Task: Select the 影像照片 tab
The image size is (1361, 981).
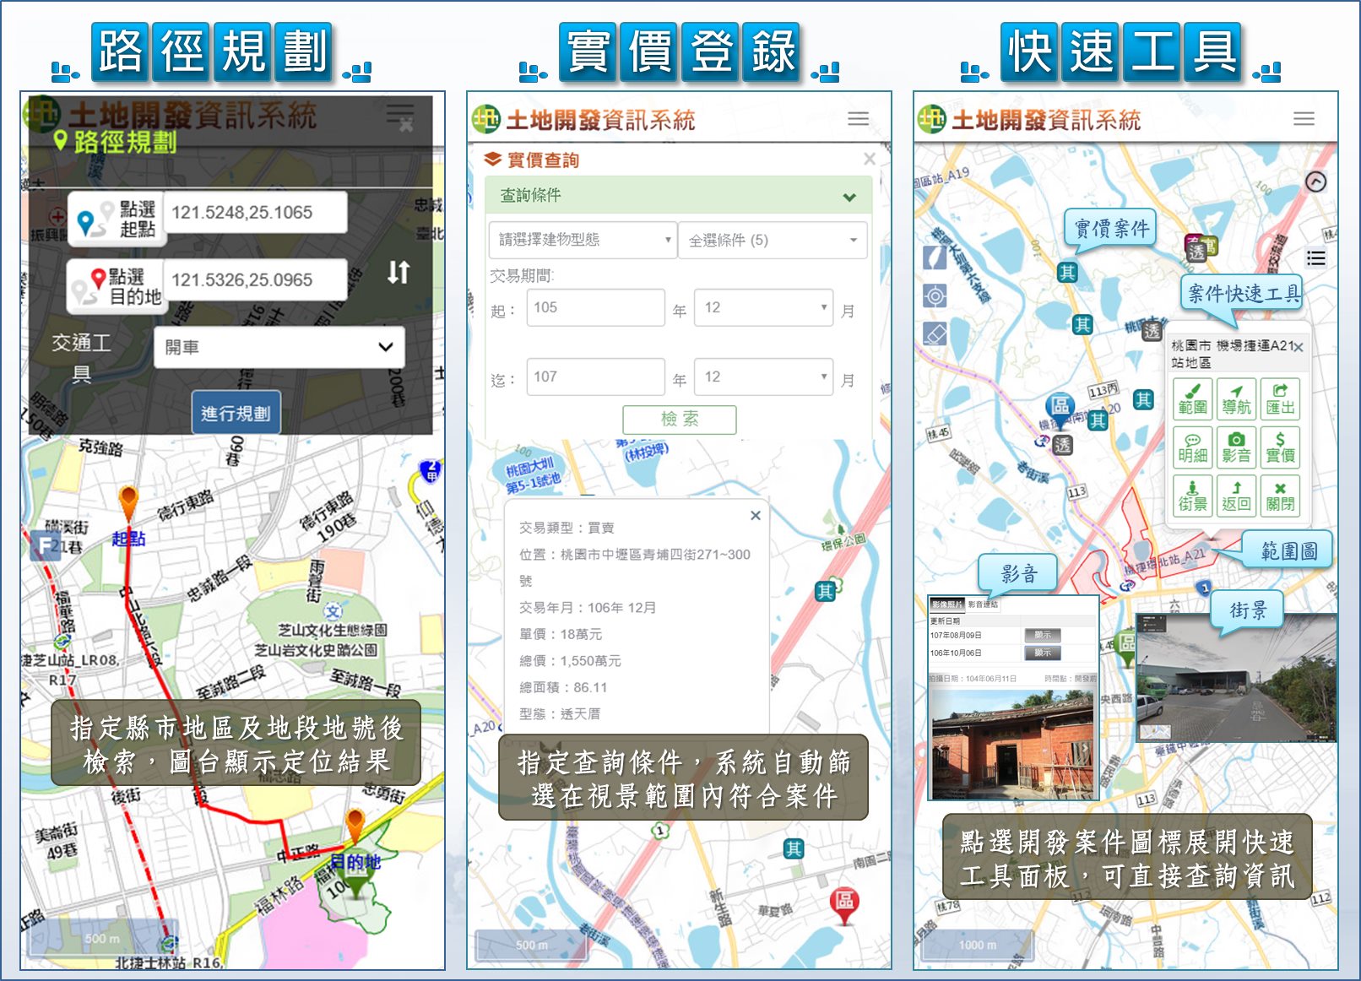Action: tap(946, 604)
